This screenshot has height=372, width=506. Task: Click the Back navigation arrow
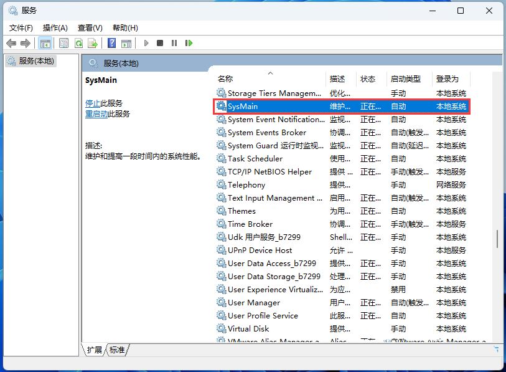pos(10,43)
